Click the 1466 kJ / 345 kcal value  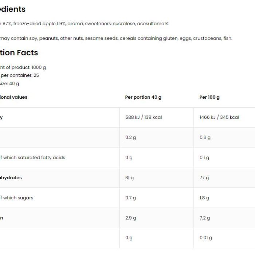tap(219, 117)
